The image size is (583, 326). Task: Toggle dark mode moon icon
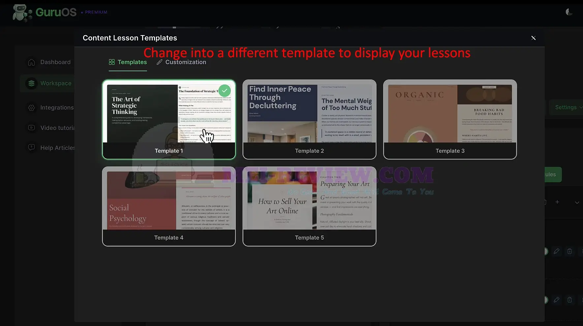click(569, 12)
